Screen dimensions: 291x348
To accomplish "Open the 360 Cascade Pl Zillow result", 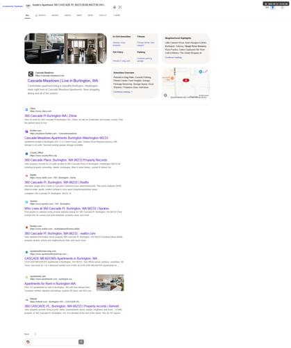I will pyautogui.click(x=51, y=116).
